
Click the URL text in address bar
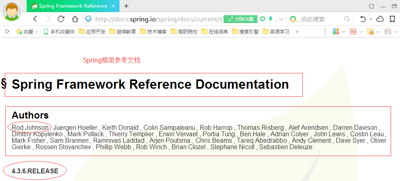(158, 19)
